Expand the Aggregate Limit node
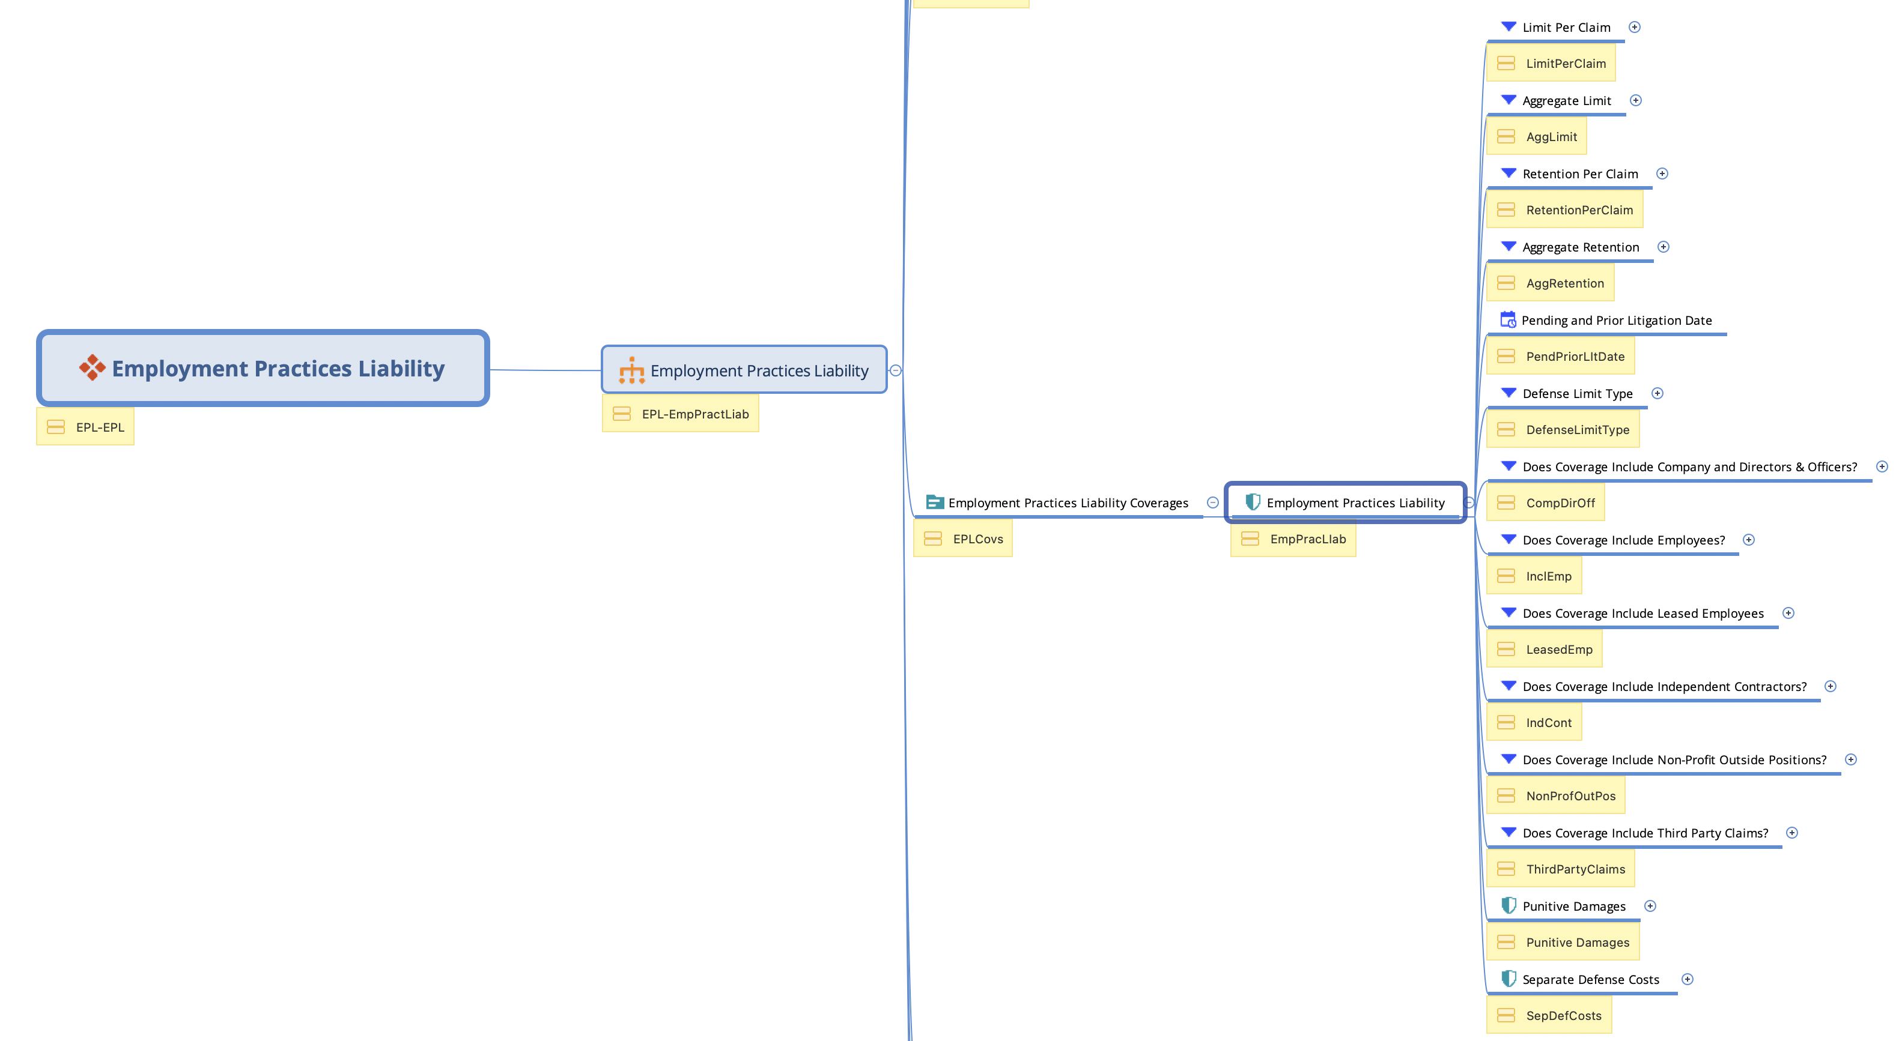Screen dimensions: 1902x1041 [x=1635, y=100]
